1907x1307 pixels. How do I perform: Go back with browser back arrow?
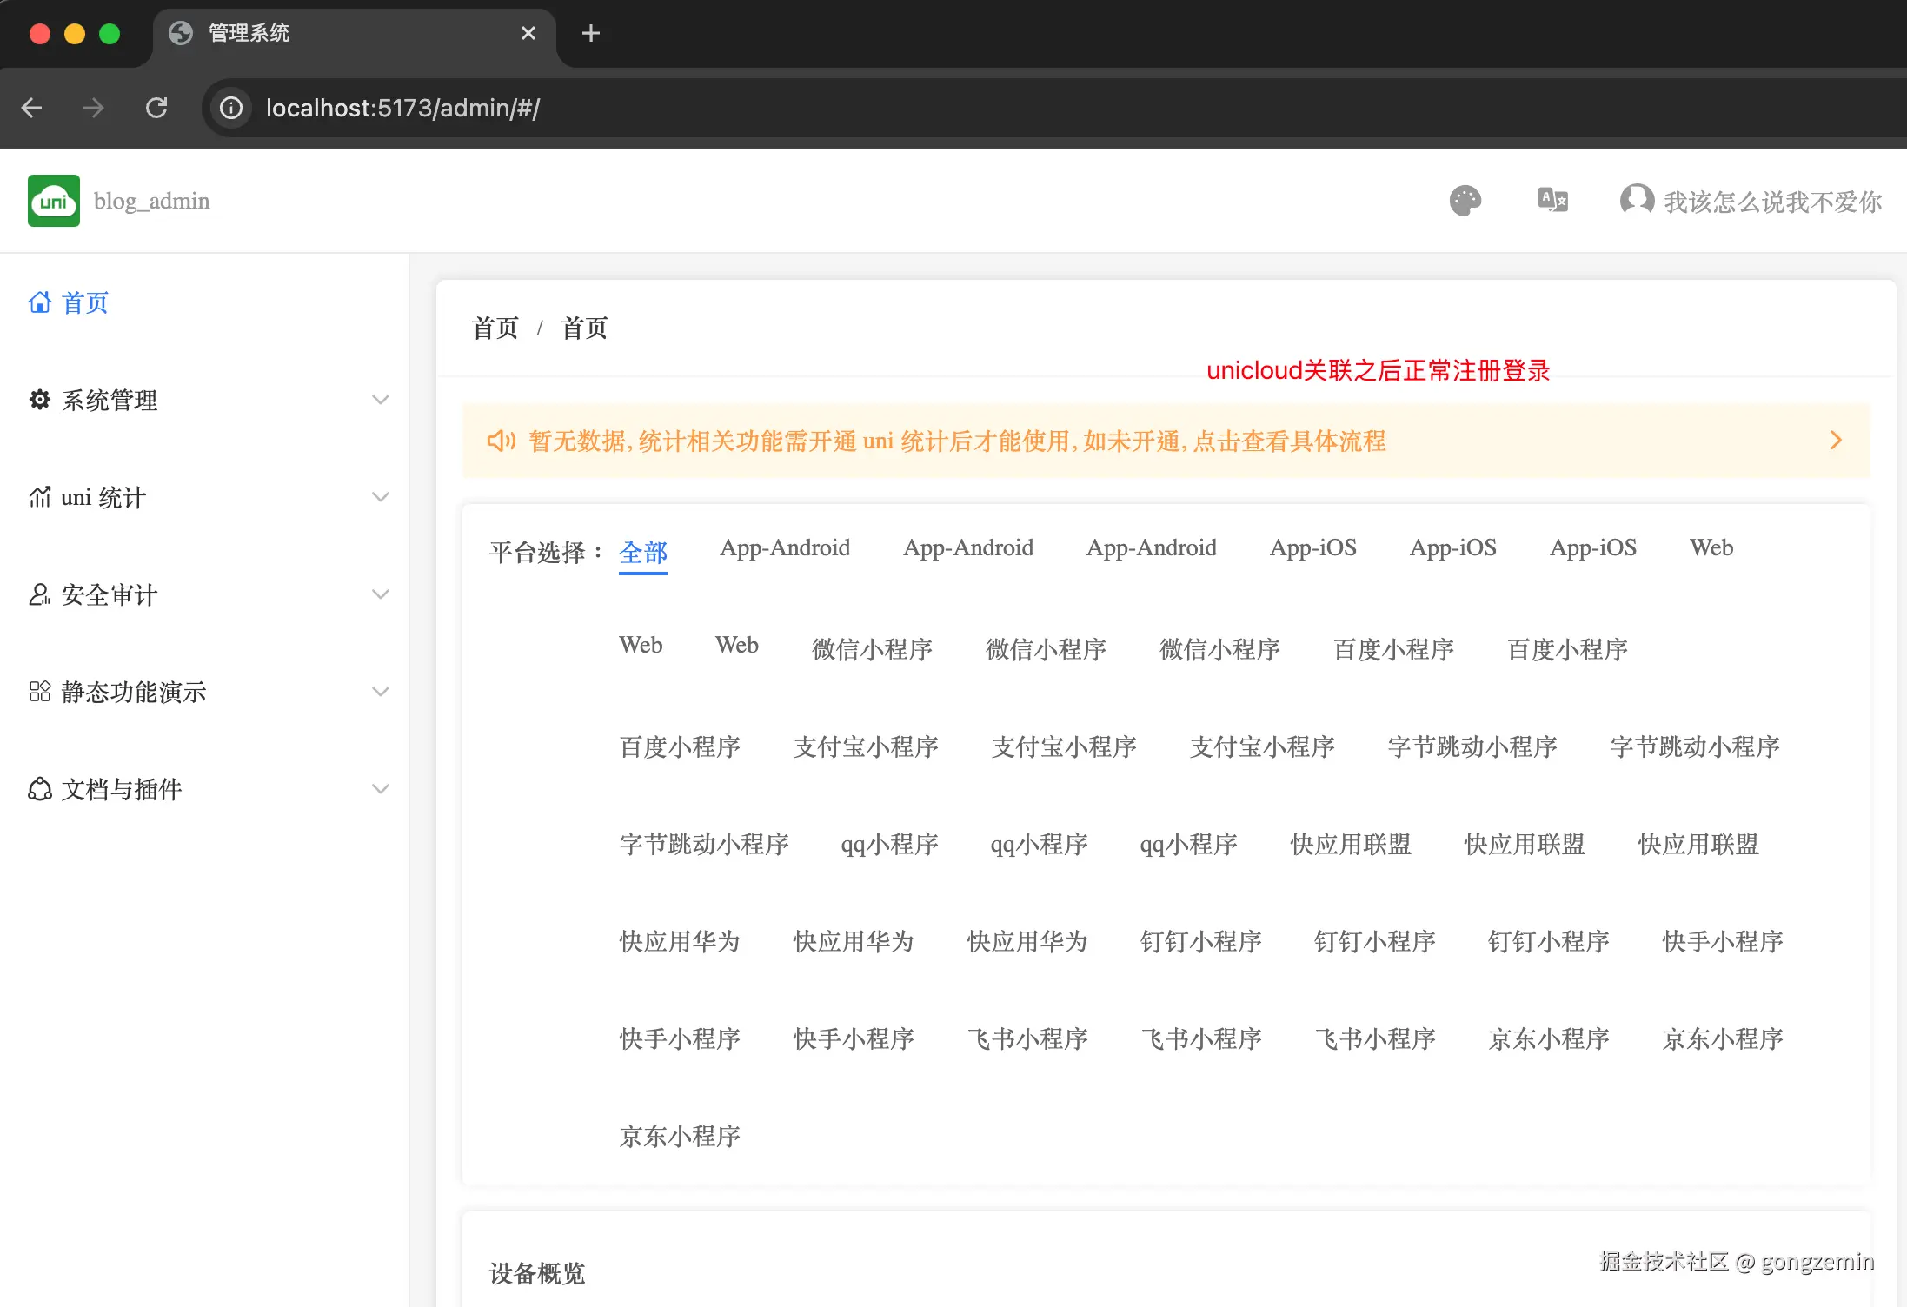click(x=32, y=108)
